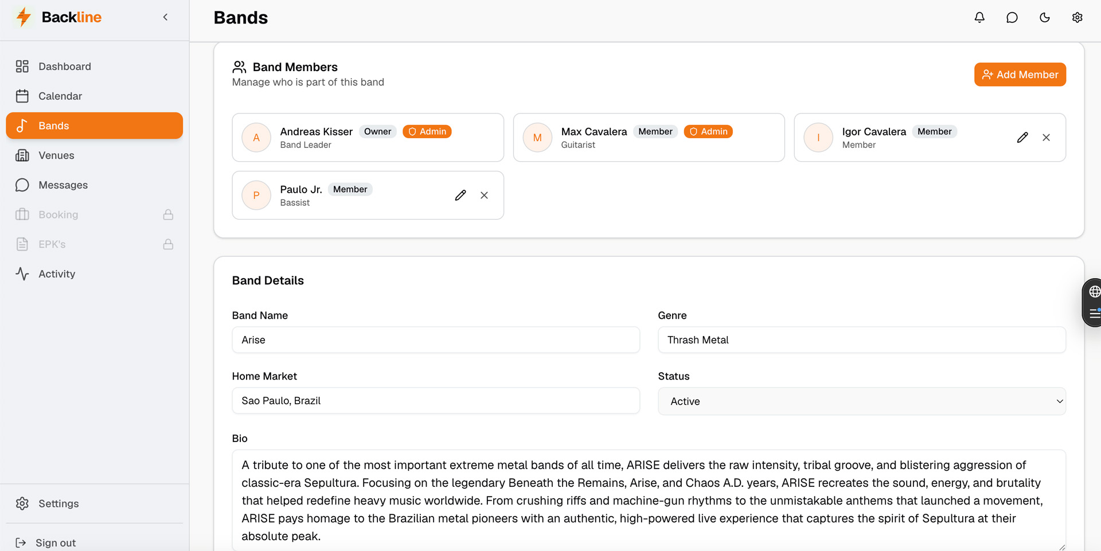Click the Bassist role text
Image resolution: width=1101 pixels, height=551 pixels.
295,203
